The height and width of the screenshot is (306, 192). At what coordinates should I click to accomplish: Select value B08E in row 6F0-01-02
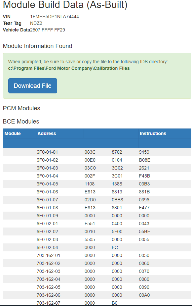(x=144, y=160)
